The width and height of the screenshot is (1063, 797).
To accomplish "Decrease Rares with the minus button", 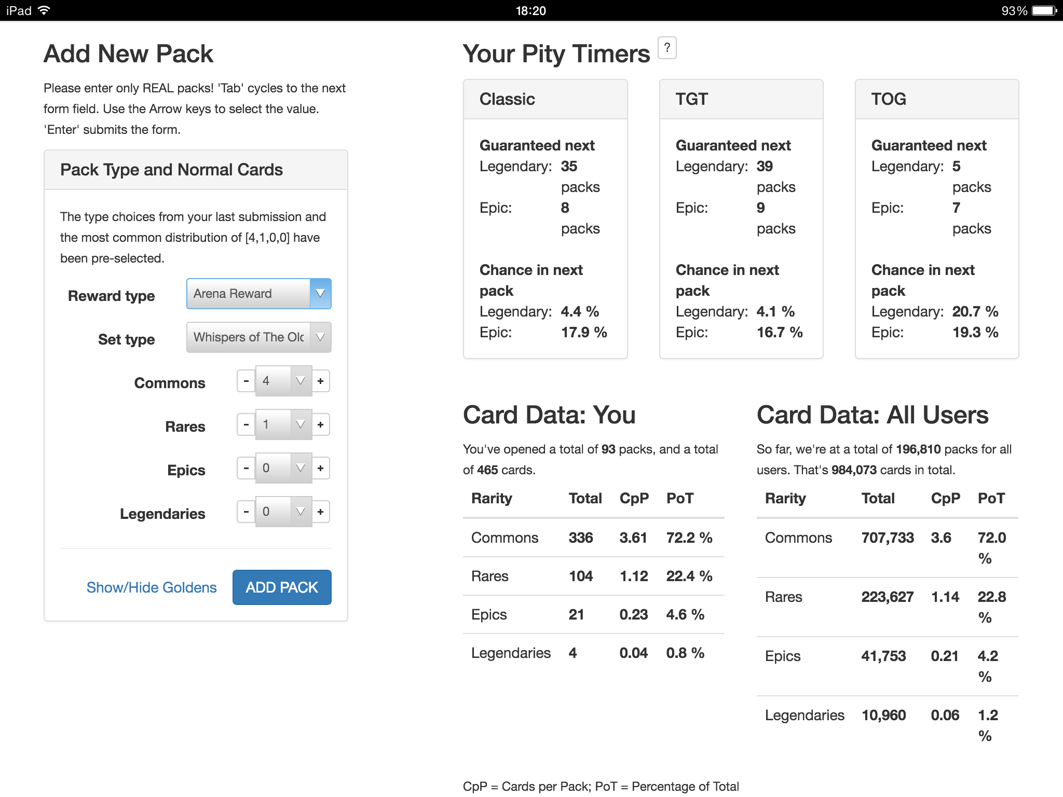I will (246, 424).
